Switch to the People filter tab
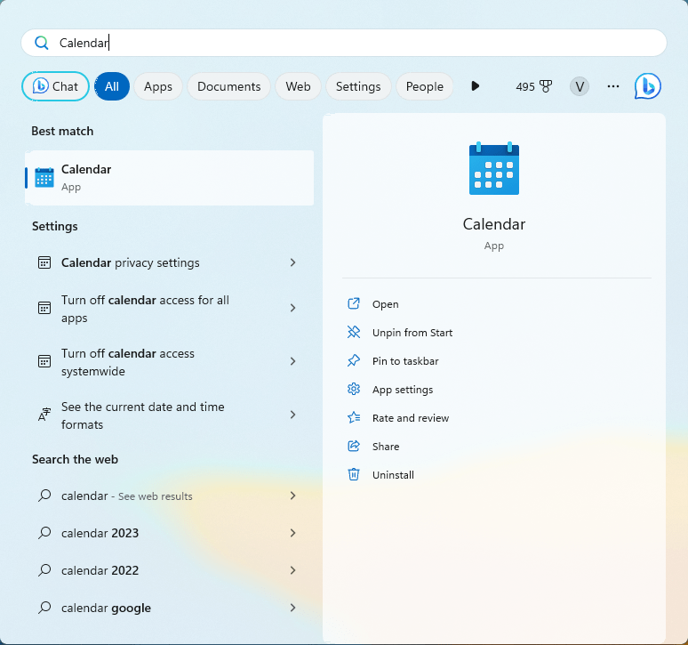Screen dimensions: 688x645 point(425,86)
